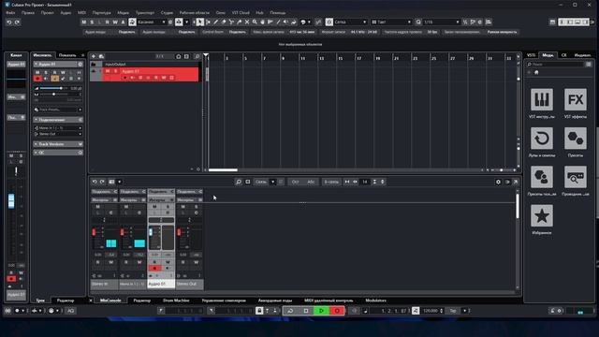Open the MIDI menu
Image resolution: width=599 pixels, height=337 pixels.
(x=81, y=12)
